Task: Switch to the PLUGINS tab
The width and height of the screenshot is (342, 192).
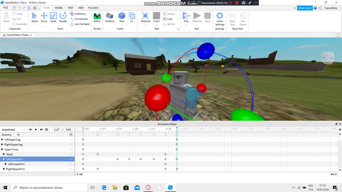Action: click(93, 8)
